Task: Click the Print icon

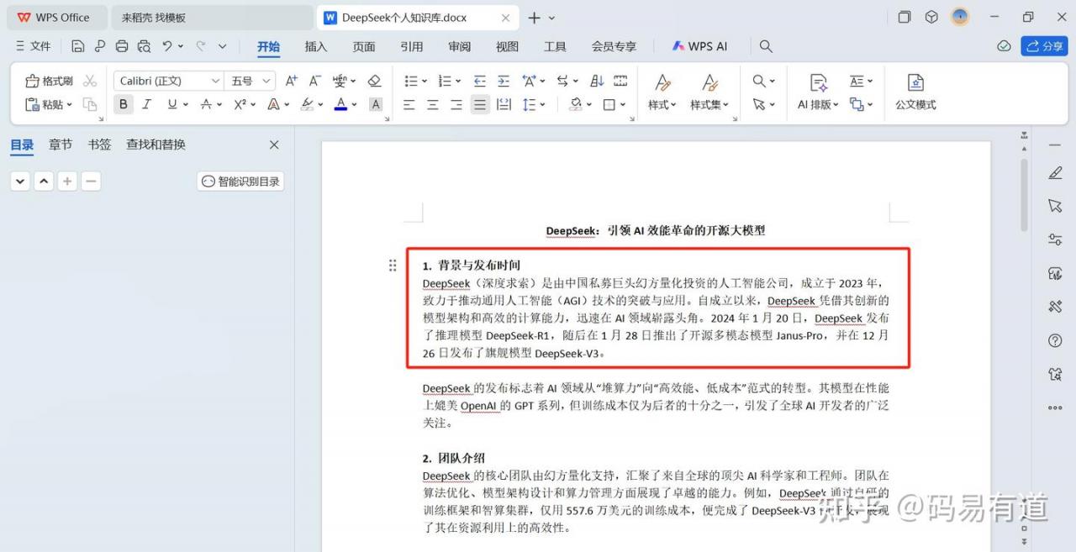Action: 122,46
